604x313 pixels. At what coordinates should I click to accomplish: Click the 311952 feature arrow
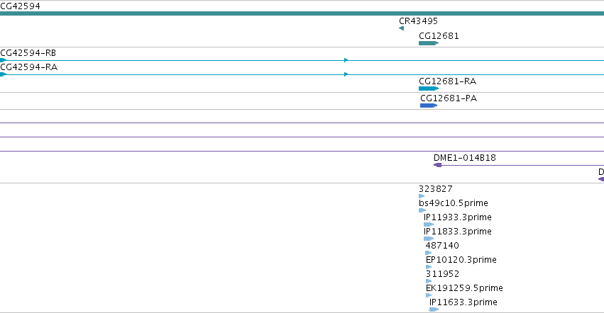click(x=429, y=281)
